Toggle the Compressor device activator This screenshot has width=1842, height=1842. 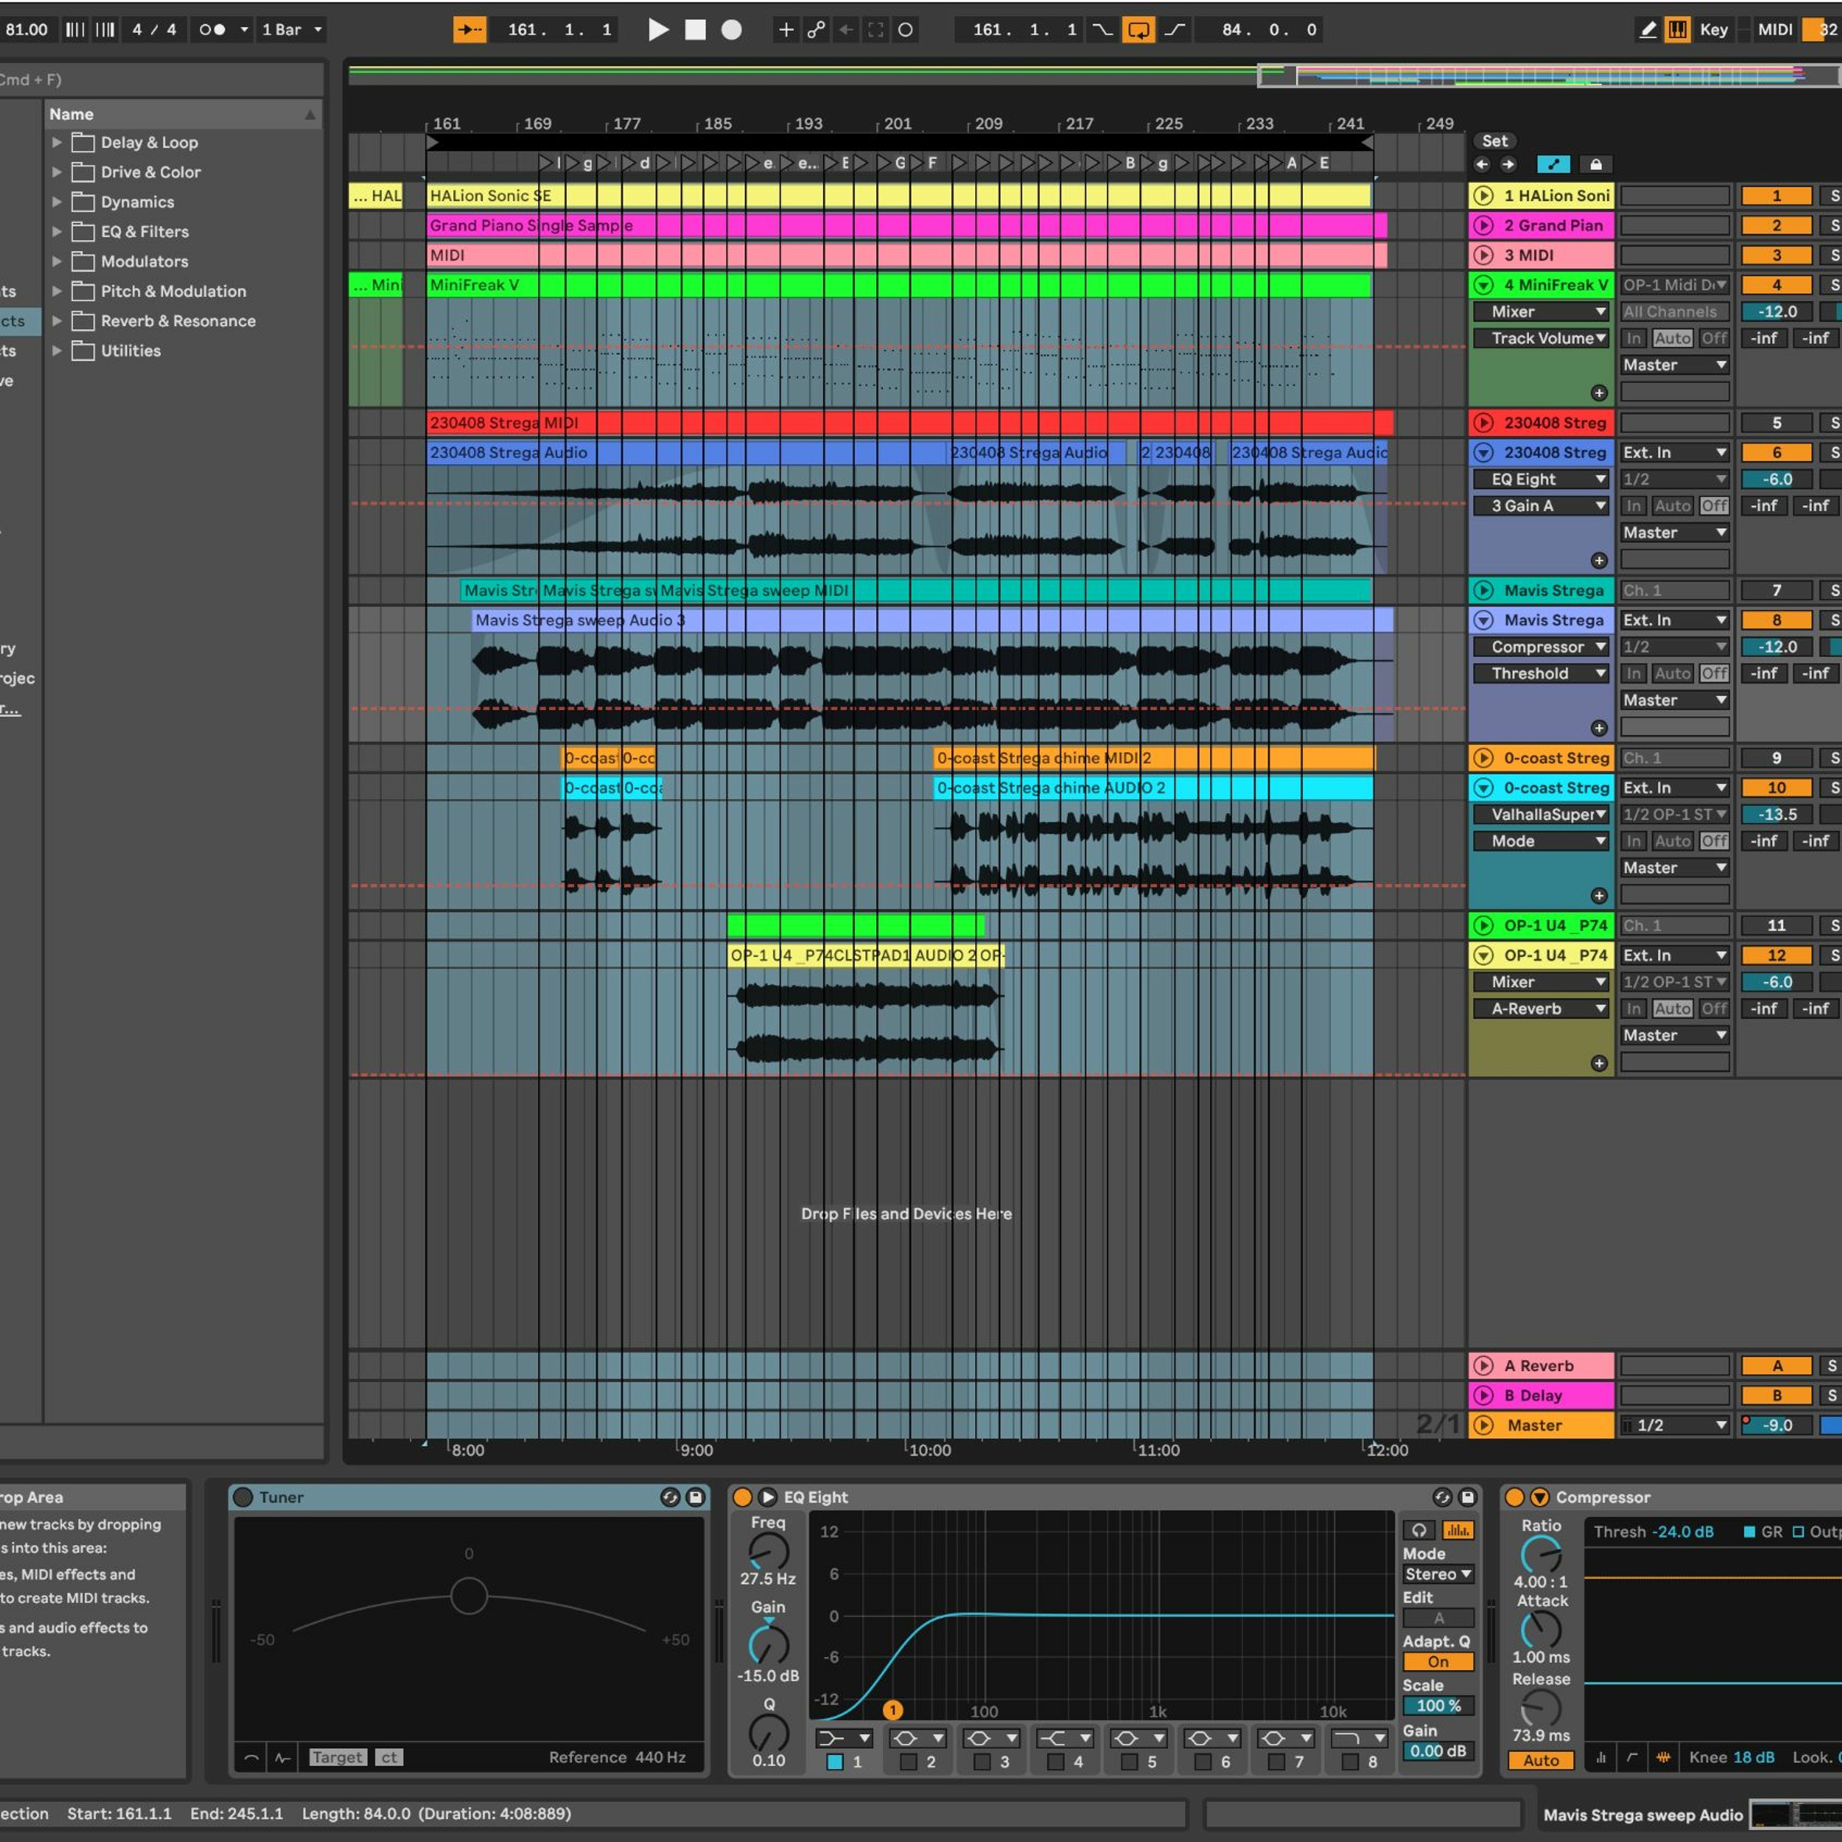point(1514,1497)
